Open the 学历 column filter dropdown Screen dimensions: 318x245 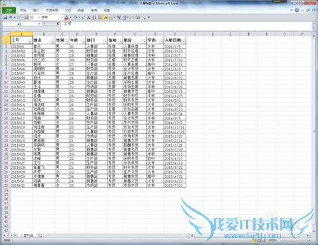tap(162, 41)
